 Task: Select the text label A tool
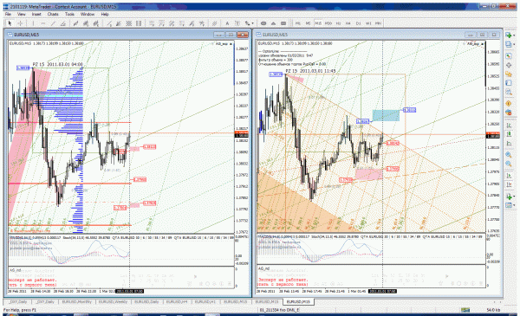pos(227,23)
